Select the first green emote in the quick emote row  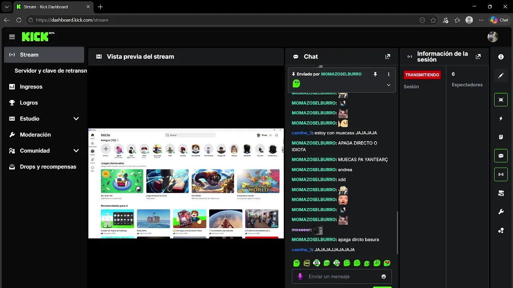pyautogui.click(x=297, y=263)
